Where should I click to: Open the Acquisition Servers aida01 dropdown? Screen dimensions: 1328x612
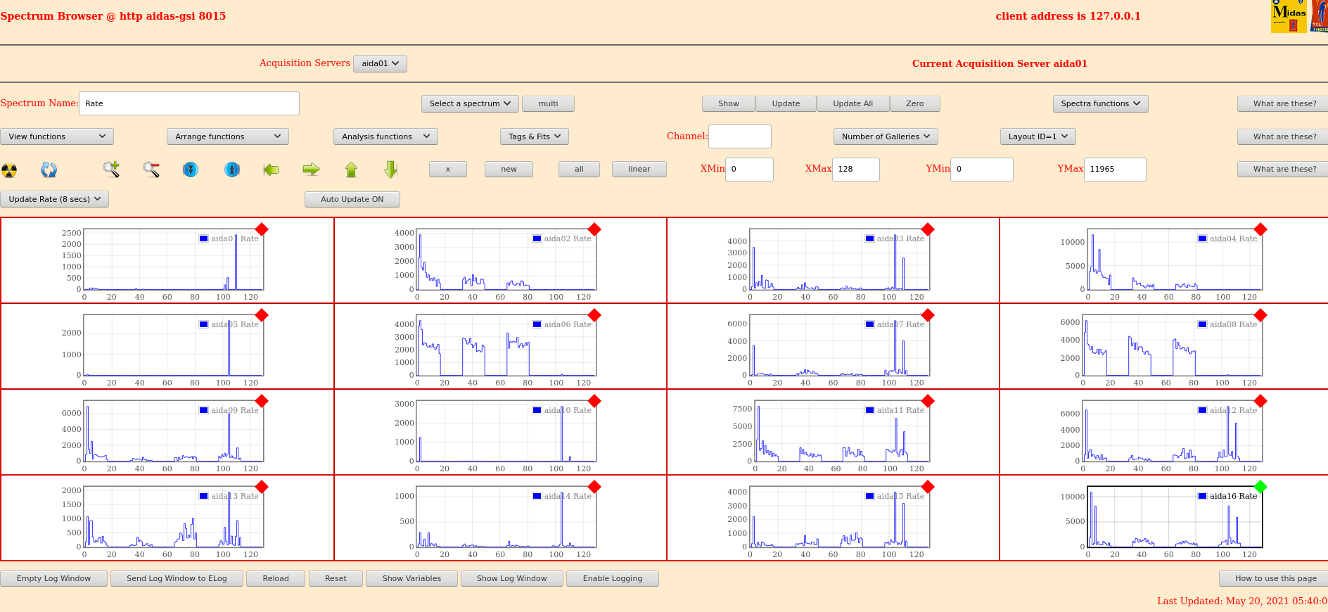click(x=380, y=63)
